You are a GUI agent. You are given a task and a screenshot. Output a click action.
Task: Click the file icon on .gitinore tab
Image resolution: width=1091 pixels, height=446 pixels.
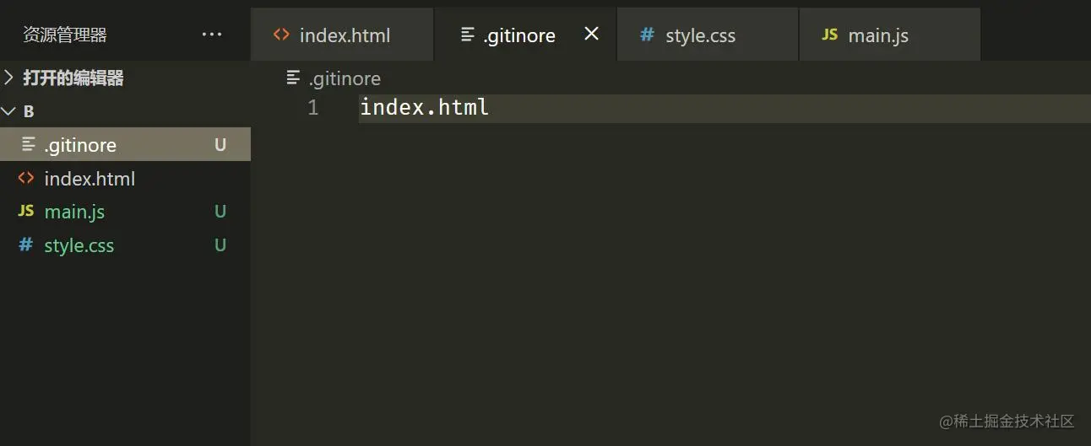468,35
